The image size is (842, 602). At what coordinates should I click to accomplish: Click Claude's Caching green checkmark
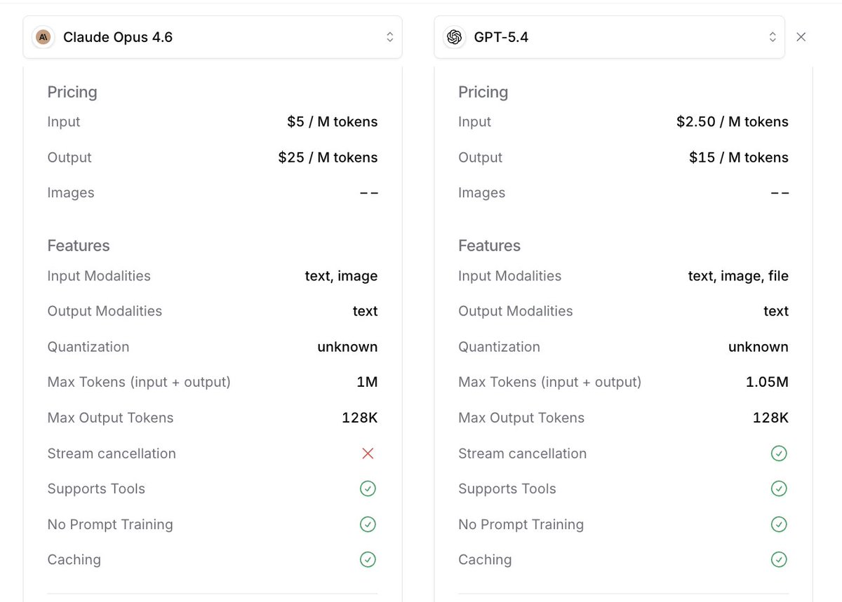coord(368,559)
